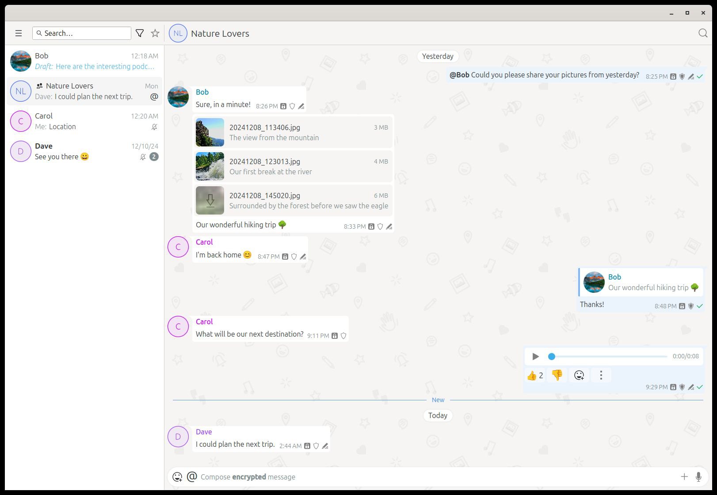This screenshot has width=717, height=495.
Task: Click Dave's avatar beside his message
Action: (178, 437)
